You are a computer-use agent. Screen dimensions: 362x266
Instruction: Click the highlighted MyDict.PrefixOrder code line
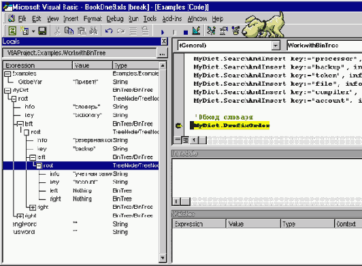pyautogui.click(x=231, y=126)
